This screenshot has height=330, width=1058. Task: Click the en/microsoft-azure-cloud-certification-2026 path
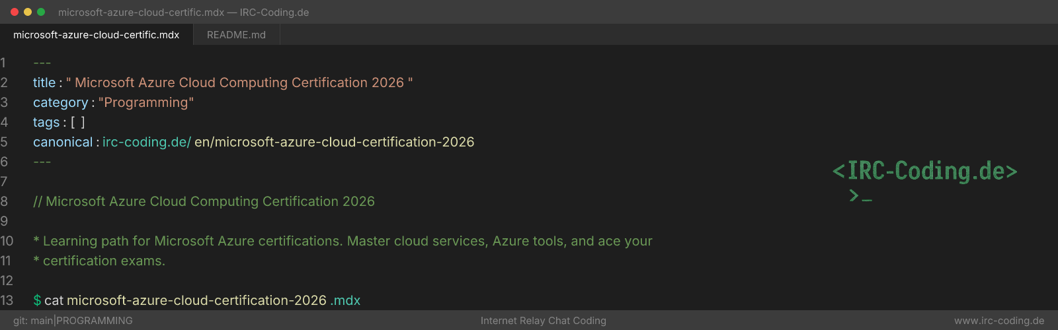click(x=335, y=142)
